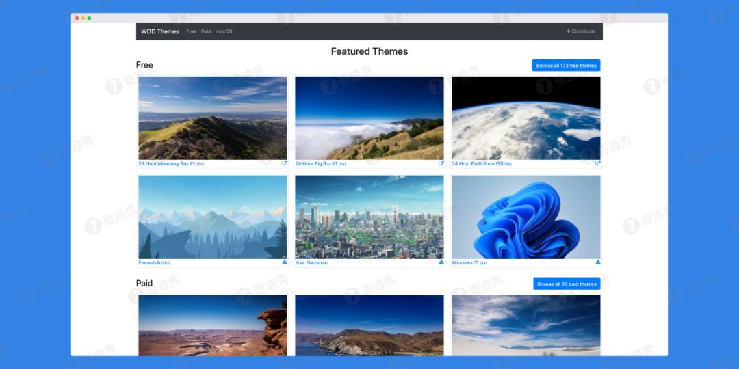Select the Windows 11 blue bloom thumbnail
The image size is (739, 369).
(x=526, y=217)
